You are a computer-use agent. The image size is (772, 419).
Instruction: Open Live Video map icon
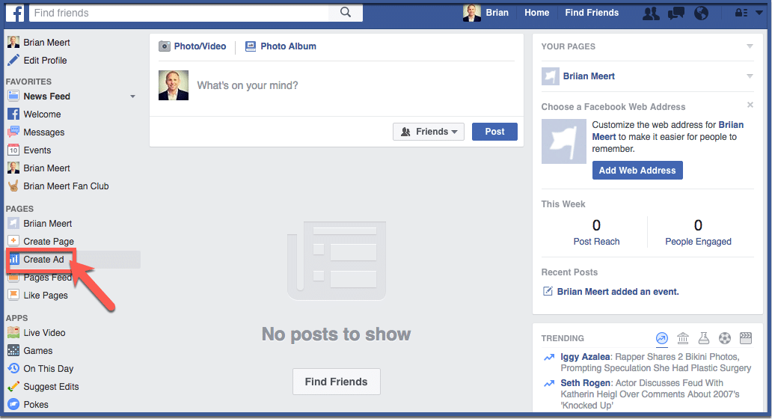point(13,333)
